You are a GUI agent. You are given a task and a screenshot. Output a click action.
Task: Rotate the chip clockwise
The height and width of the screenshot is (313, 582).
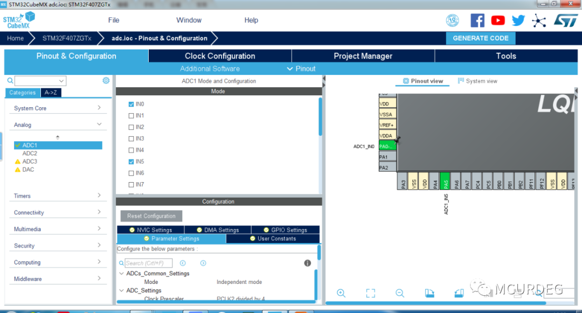tap(429, 293)
